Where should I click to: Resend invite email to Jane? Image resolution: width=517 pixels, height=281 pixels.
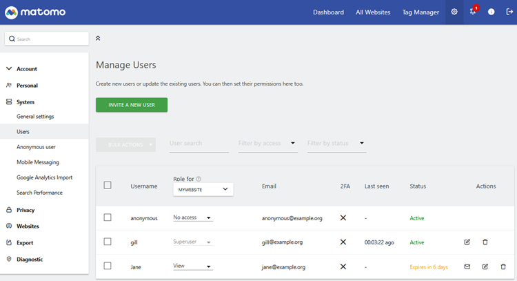[x=467, y=267]
